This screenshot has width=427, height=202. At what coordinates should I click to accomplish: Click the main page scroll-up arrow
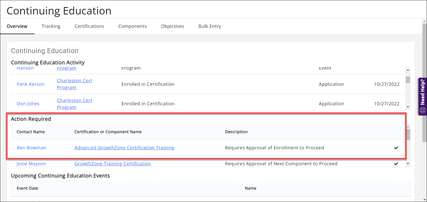pyautogui.click(x=424, y=21)
